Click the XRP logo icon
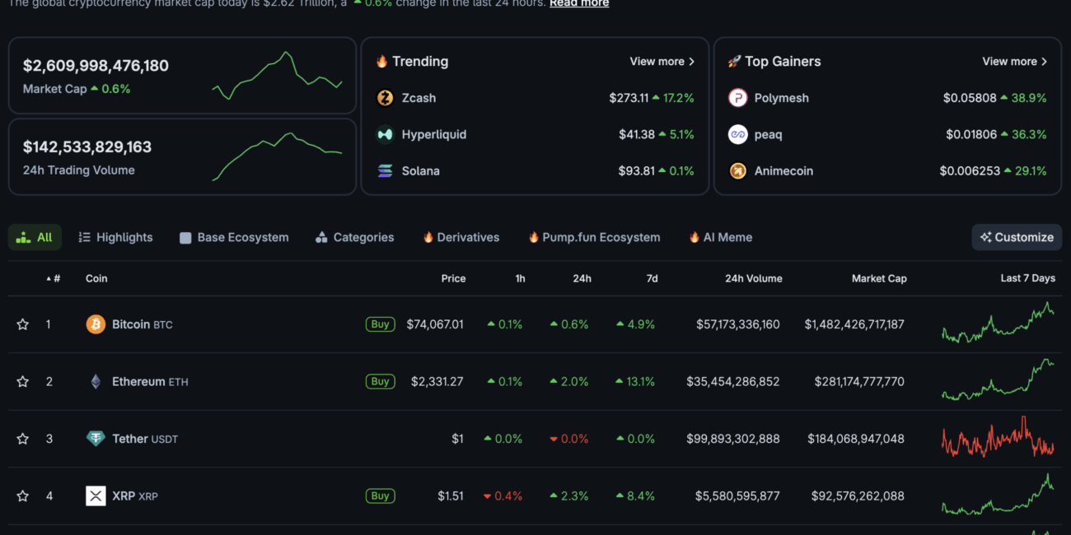1071x535 pixels. (96, 496)
